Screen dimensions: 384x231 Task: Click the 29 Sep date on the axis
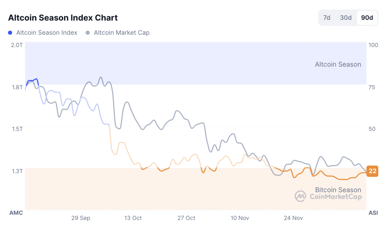click(81, 218)
